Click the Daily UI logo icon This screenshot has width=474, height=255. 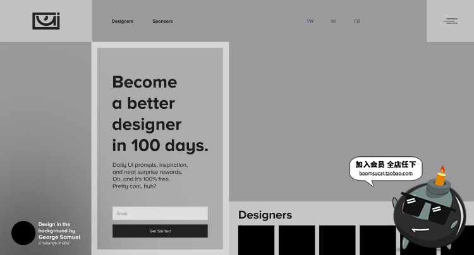46,21
